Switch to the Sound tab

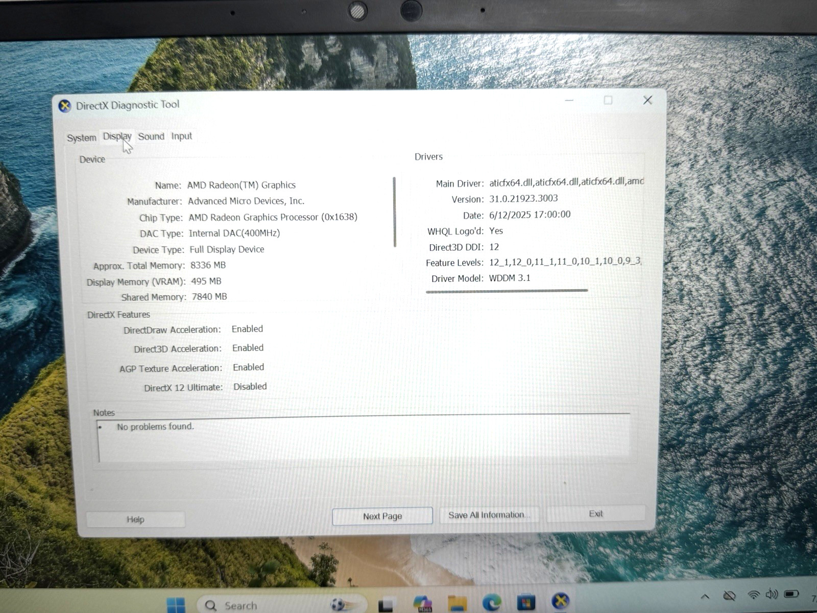(151, 136)
